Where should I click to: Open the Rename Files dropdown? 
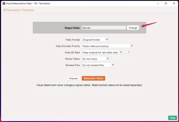point(98,65)
